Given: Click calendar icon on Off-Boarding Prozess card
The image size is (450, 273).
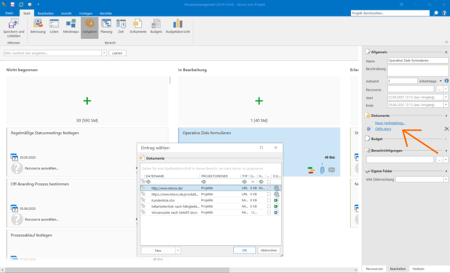Looking at the screenshot, I should point(14,208).
